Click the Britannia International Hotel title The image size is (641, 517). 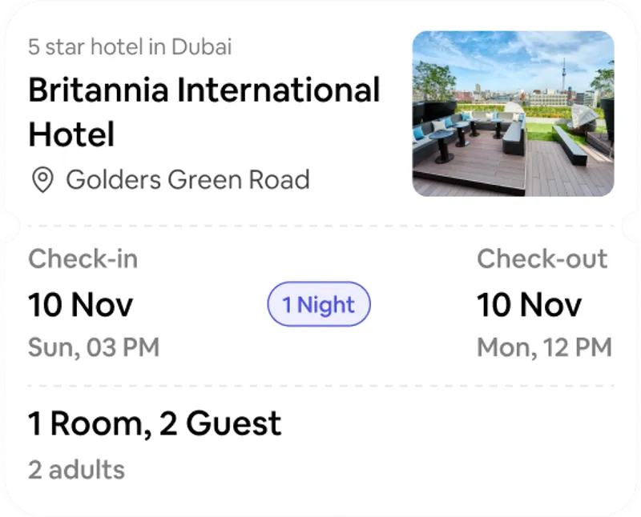coord(204,111)
